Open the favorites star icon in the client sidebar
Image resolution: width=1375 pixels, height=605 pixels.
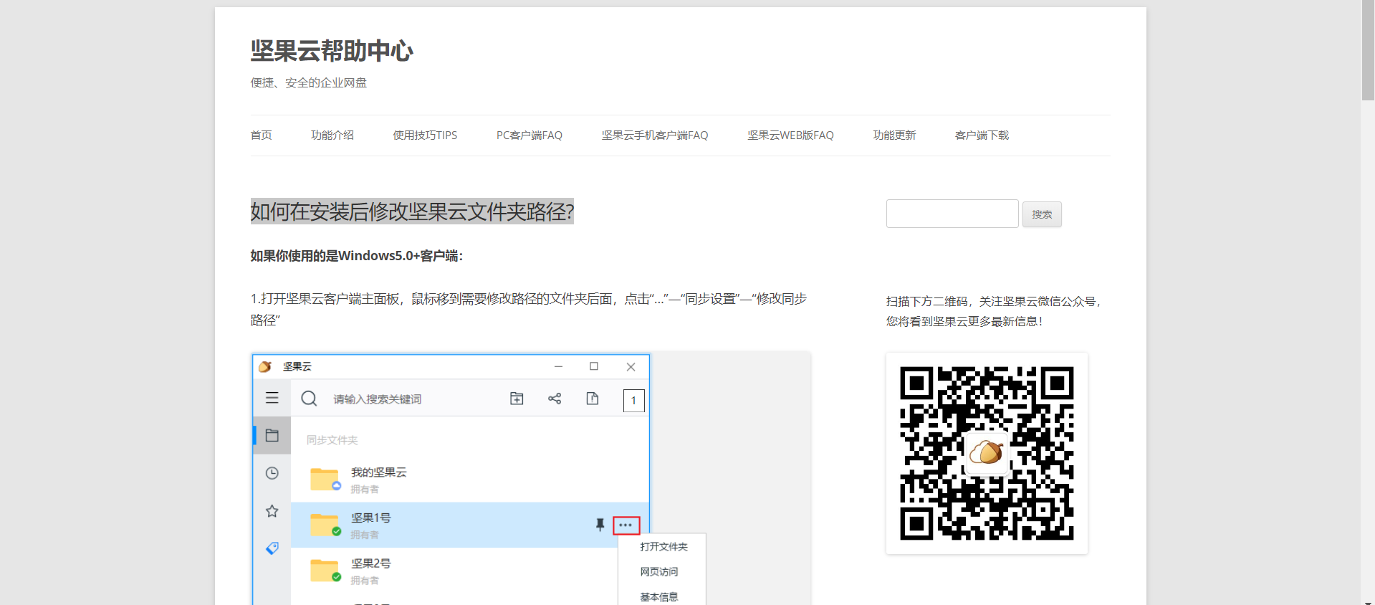[272, 511]
